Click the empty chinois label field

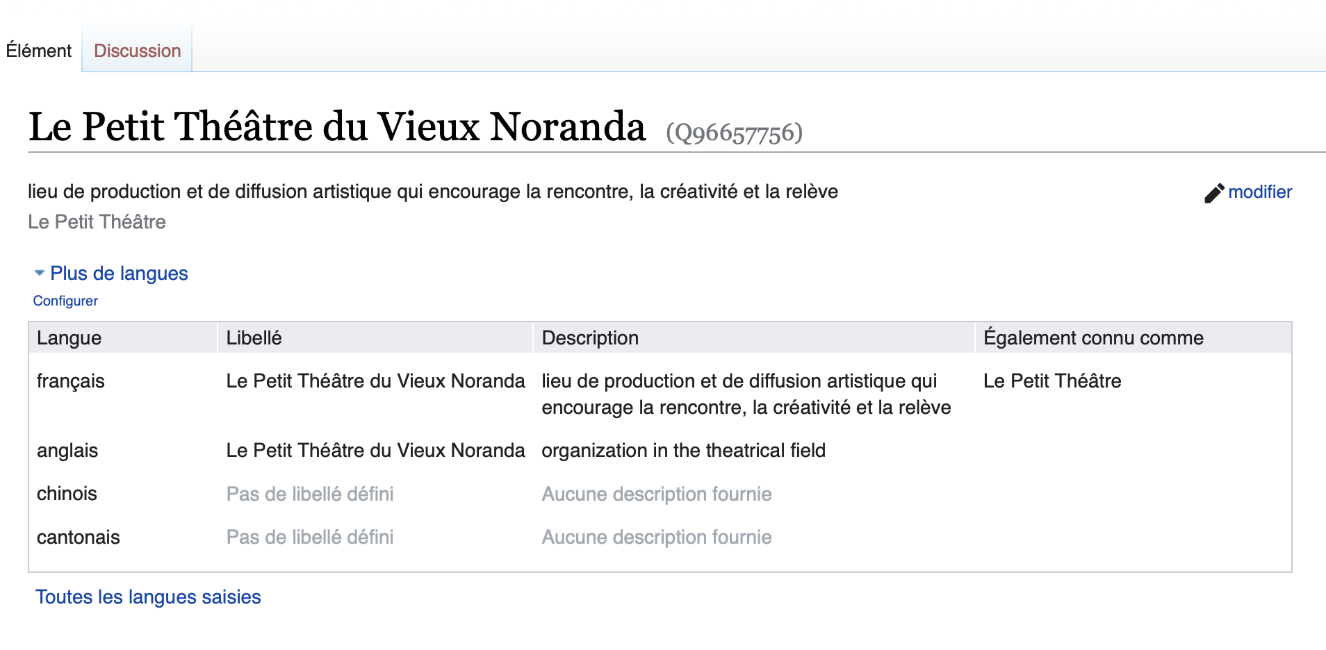(x=310, y=494)
